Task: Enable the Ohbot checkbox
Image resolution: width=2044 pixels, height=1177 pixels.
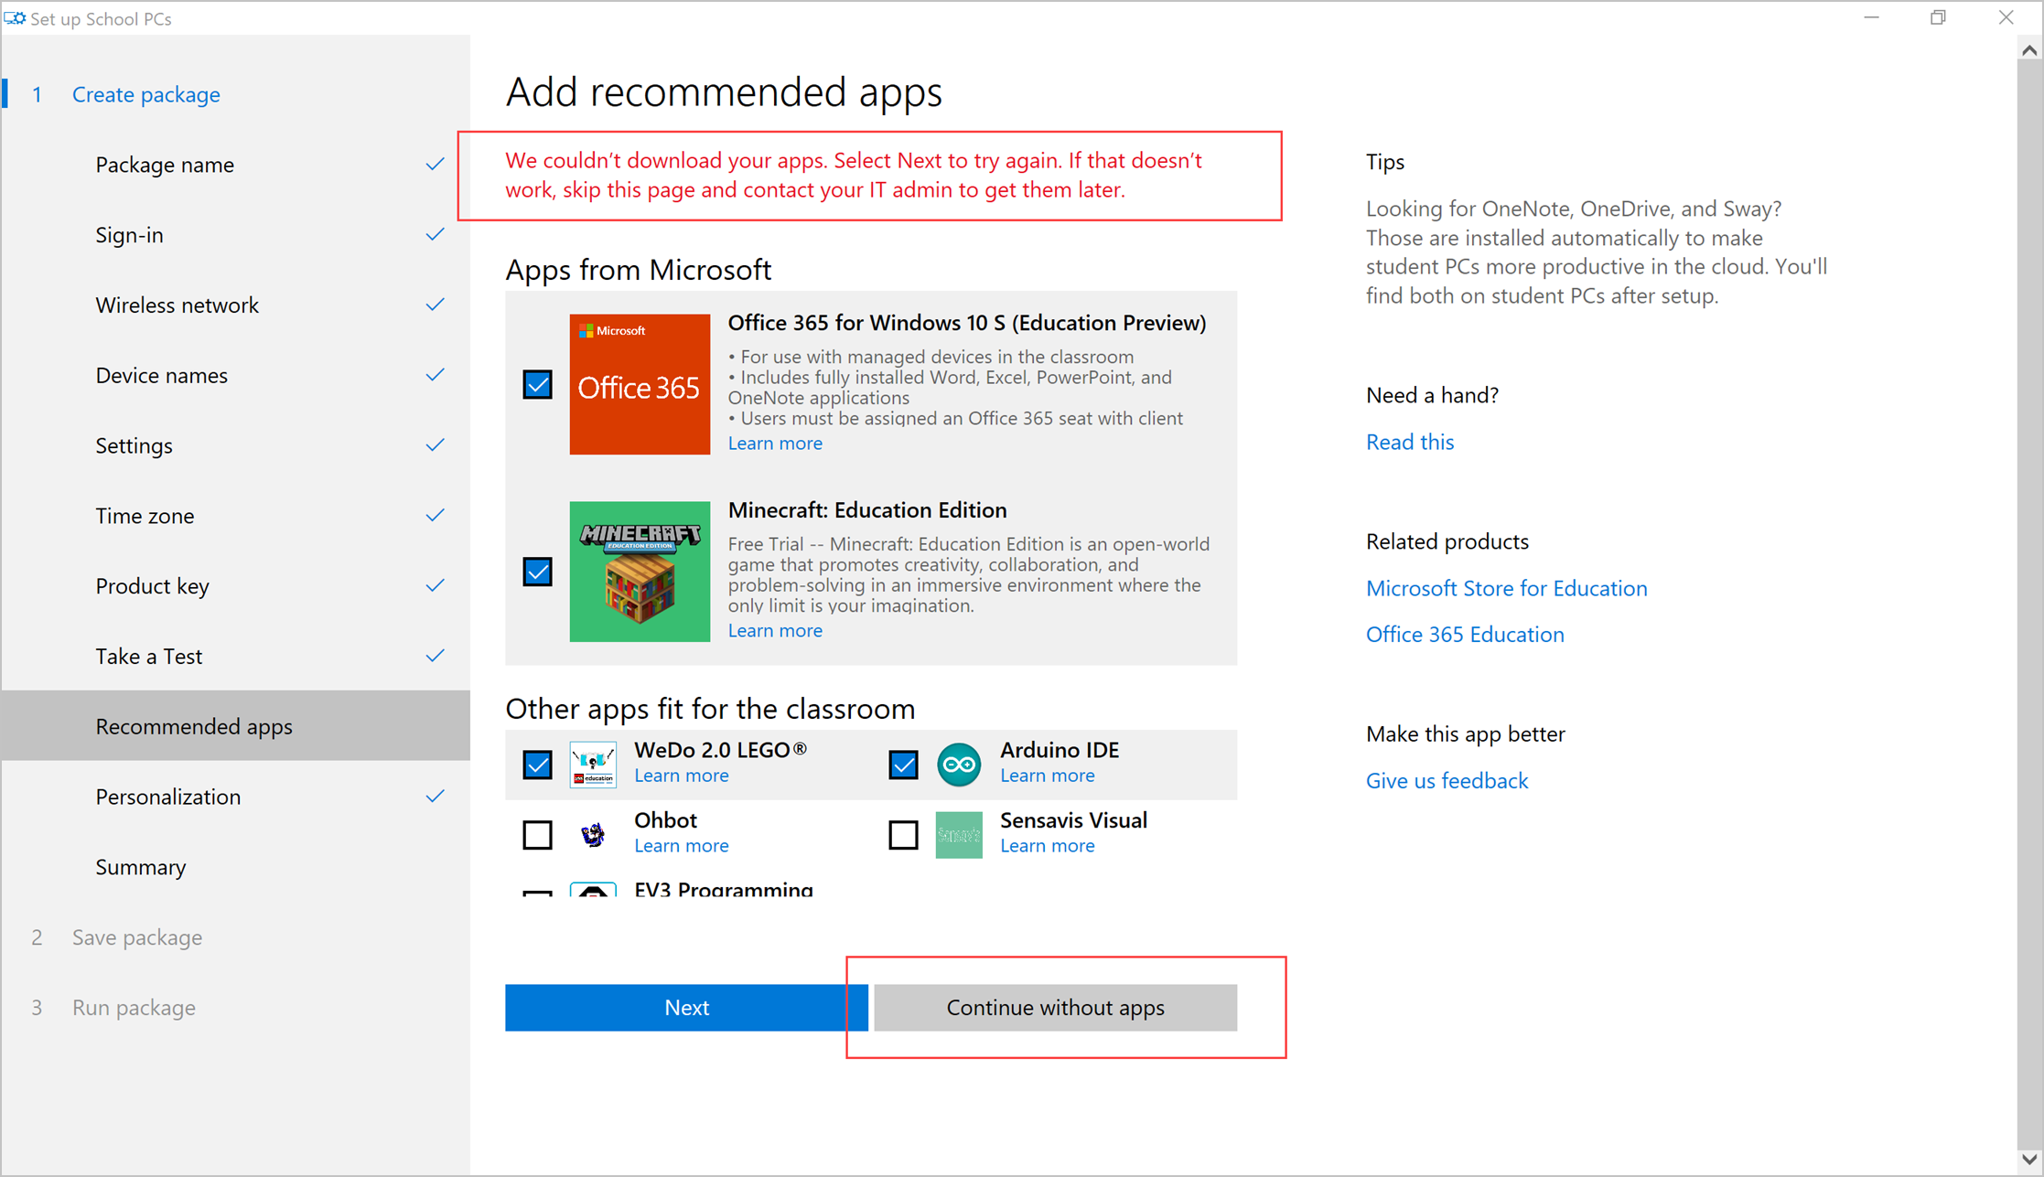Action: point(538,834)
